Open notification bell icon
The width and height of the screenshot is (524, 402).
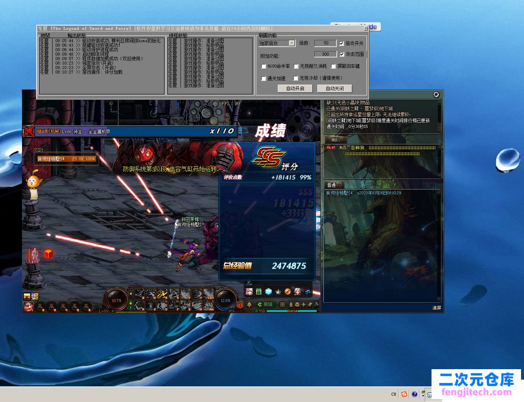[x=249, y=304]
